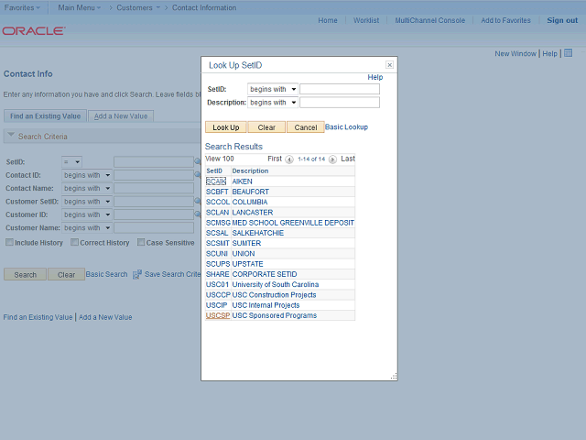Open the MultiChannel Console link

tap(430, 20)
